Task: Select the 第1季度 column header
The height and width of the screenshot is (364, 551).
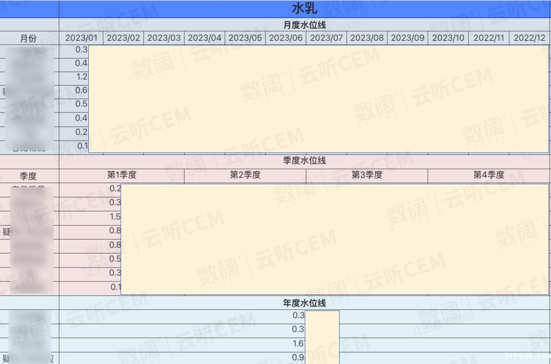Action: [x=122, y=175]
